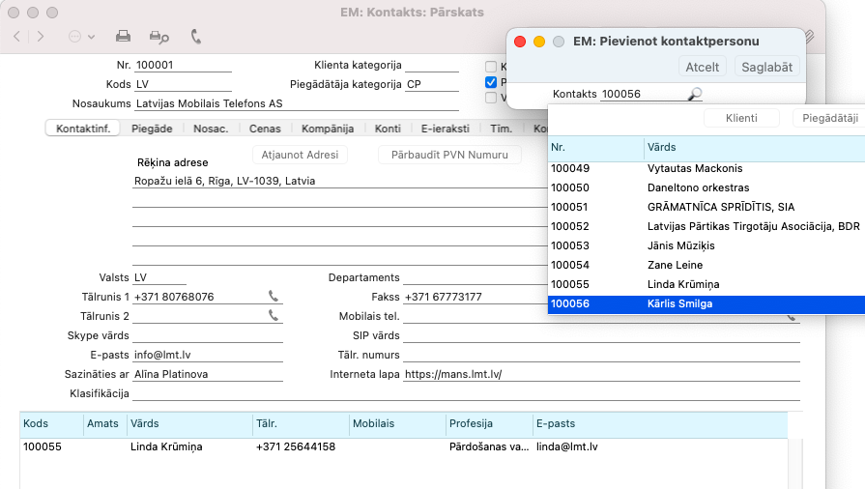Click the phone icon next to Tālrunis 1
Viewport: 865px width, 489px height.
274,297
